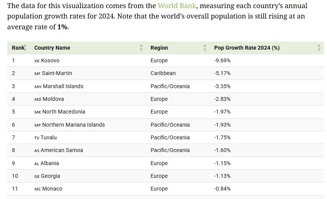This screenshot has height=199, width=327.
Task: Sort by Region column arrows
Action: click(205, 48)
